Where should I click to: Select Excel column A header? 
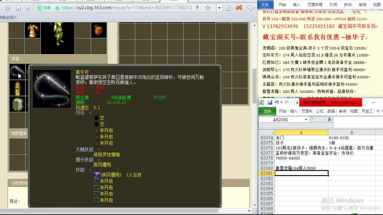tap(301, 132)
